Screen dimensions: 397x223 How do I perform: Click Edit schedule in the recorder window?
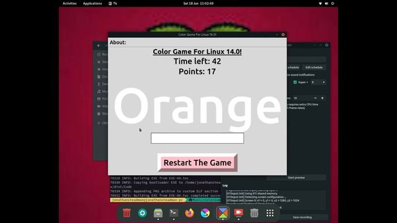(x=314, y=68)
